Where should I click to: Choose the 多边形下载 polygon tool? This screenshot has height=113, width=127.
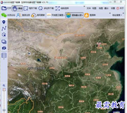(x=46, y=8)
